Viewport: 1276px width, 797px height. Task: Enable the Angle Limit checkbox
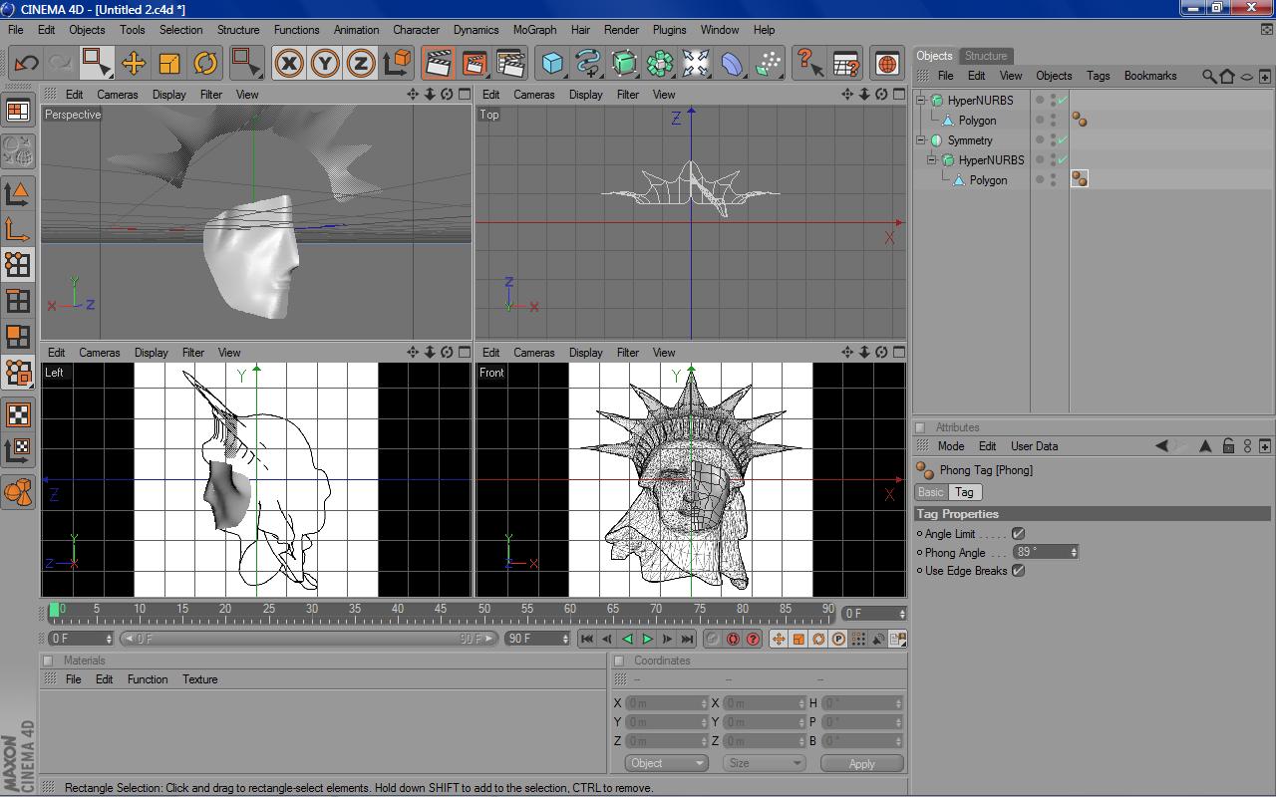1018,534
